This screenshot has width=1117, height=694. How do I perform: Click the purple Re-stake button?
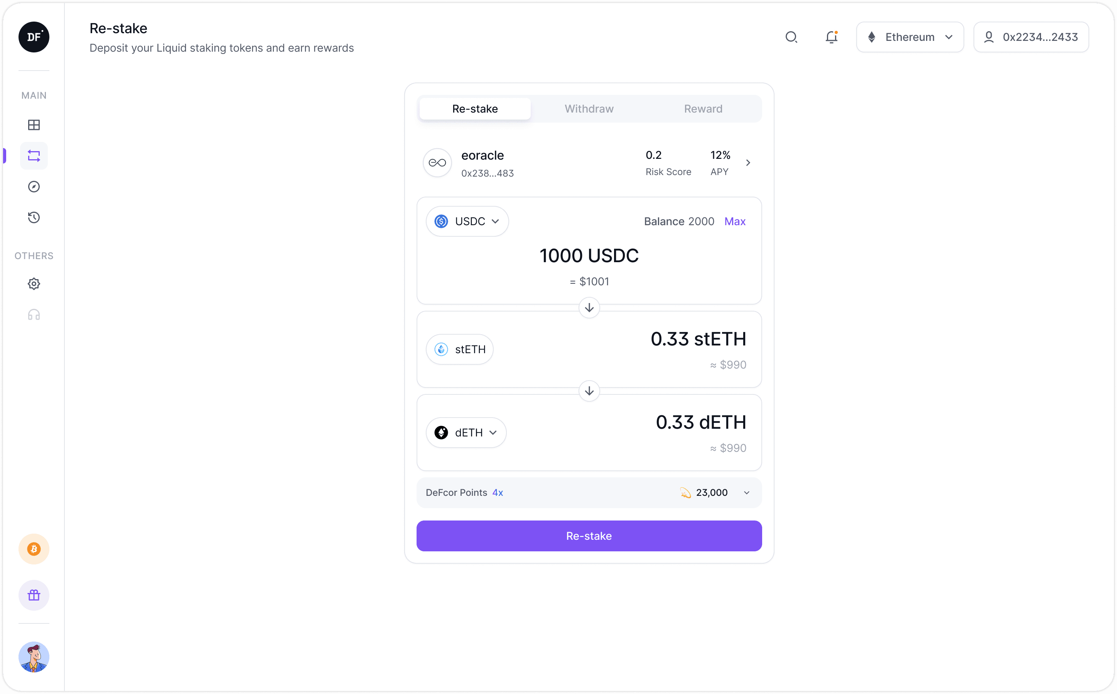pyautogui.click(x=589, y=536)
